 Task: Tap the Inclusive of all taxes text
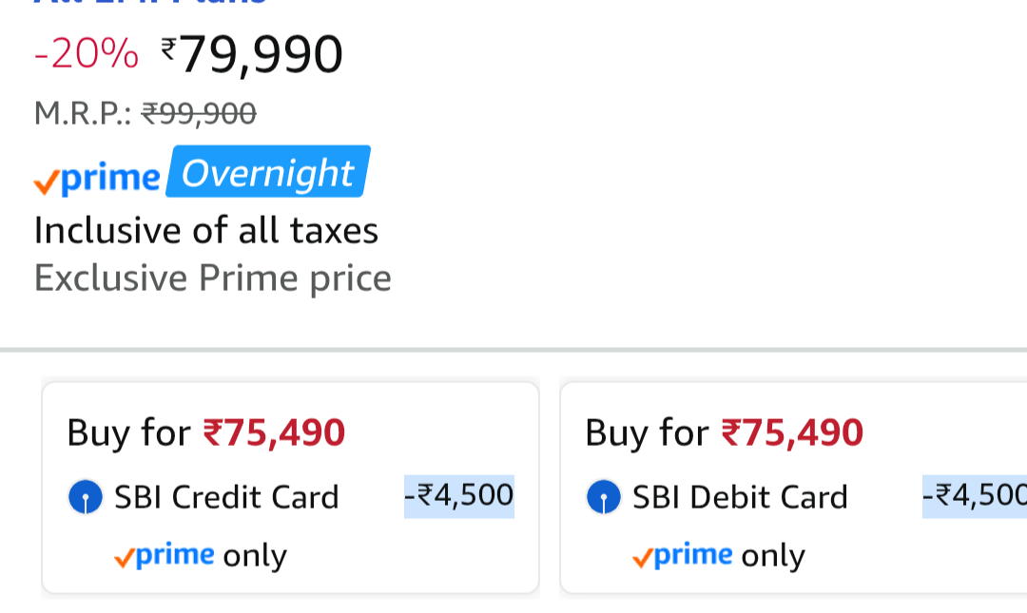[206, 230]
